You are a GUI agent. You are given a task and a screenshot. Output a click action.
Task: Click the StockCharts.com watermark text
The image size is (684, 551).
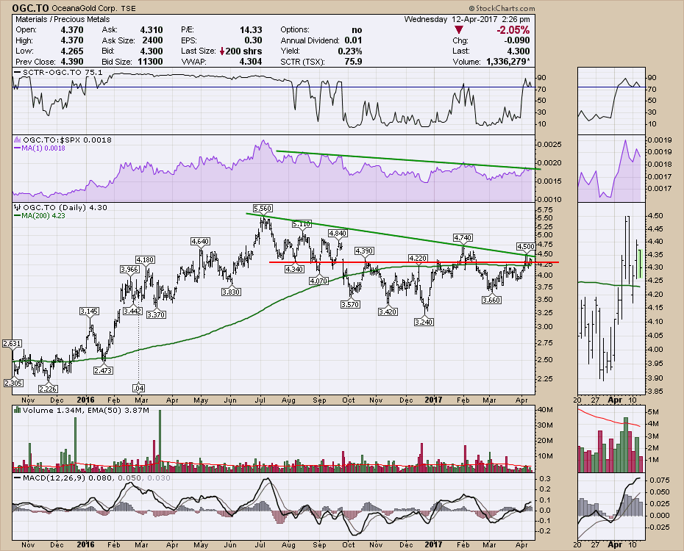pyautogui.click(x=502, y=8)
